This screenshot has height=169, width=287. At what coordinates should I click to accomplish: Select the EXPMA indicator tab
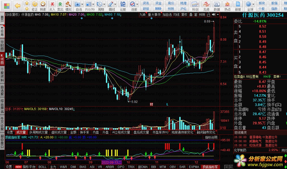click(x=194, y=167)
